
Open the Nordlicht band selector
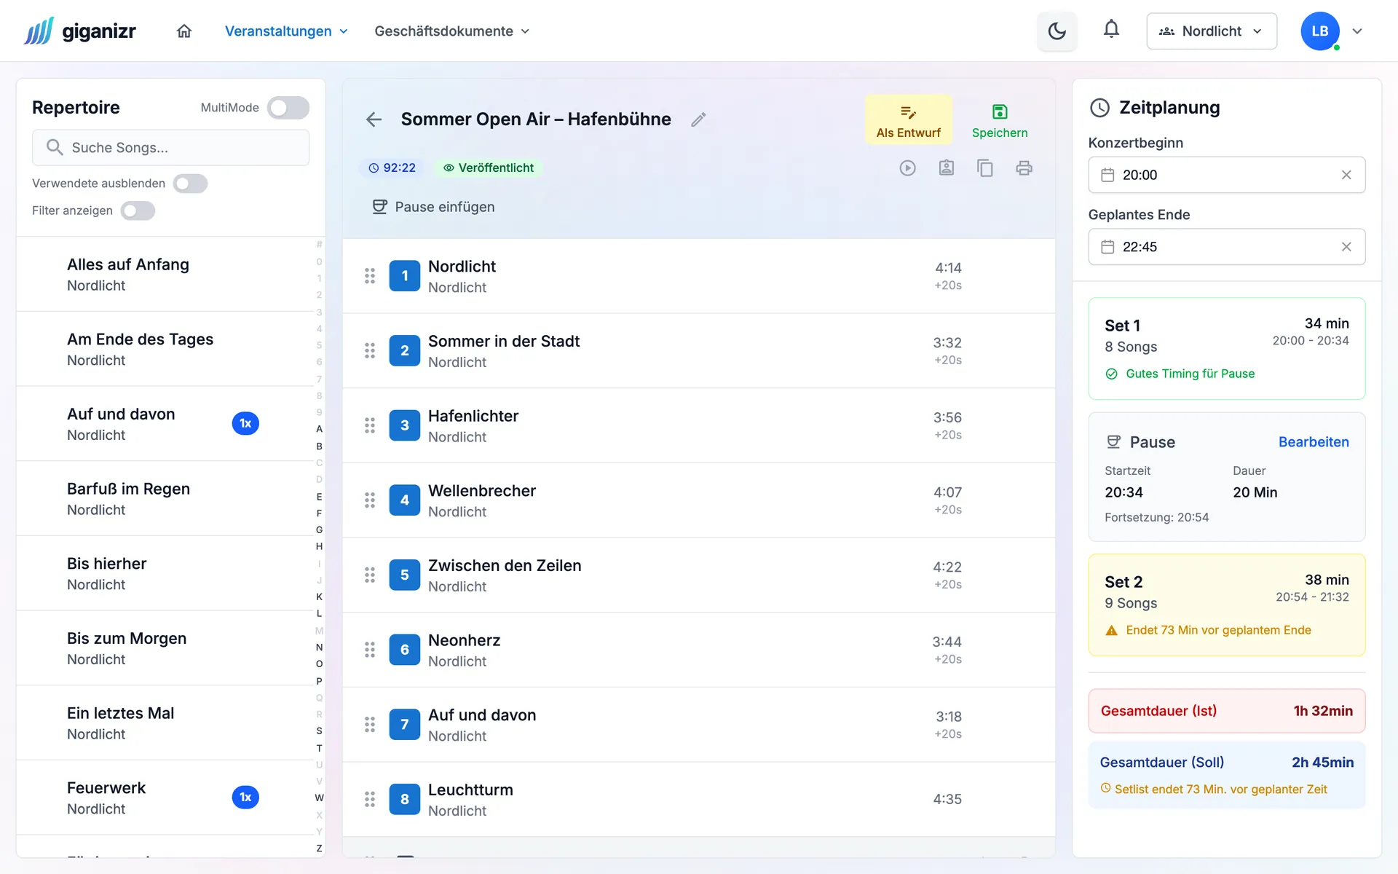click(1212, 31)
